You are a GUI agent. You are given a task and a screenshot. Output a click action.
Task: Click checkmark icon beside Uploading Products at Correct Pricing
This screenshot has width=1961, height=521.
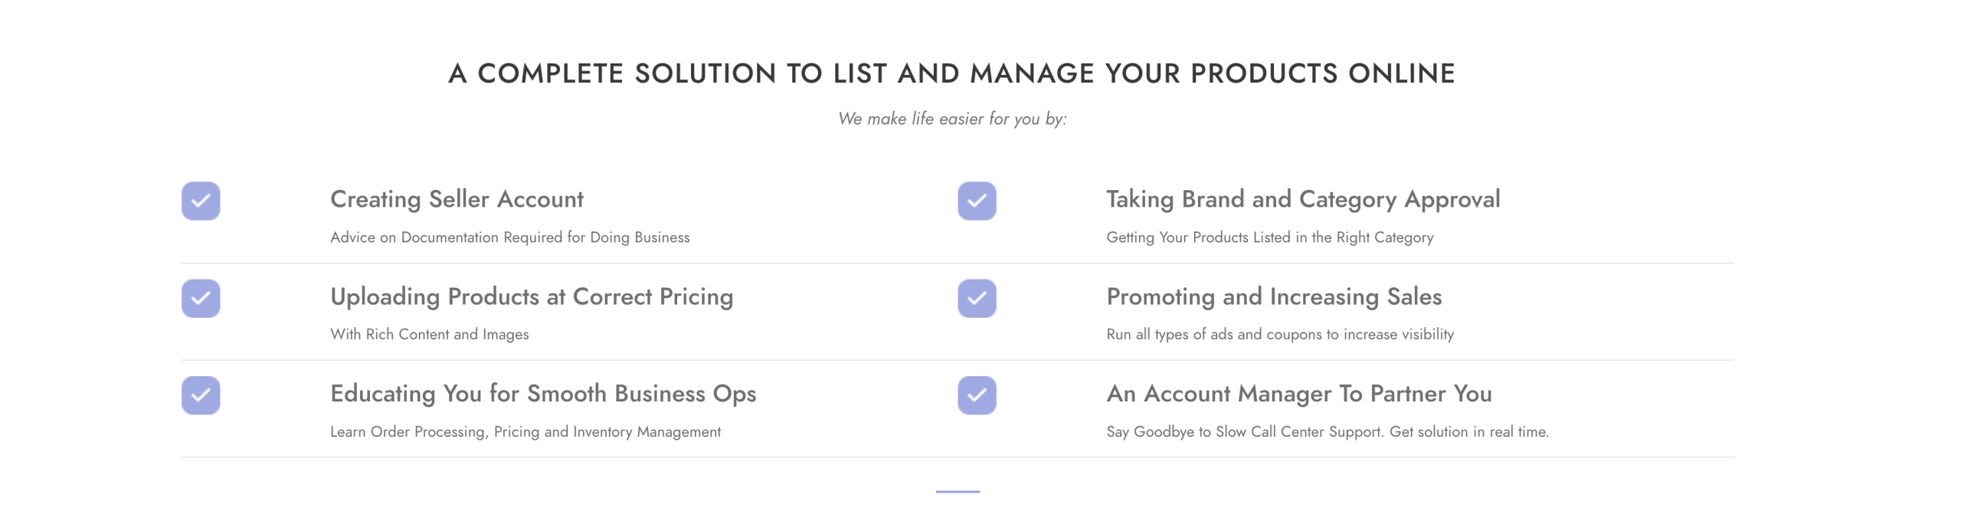[x=201, y=298]
